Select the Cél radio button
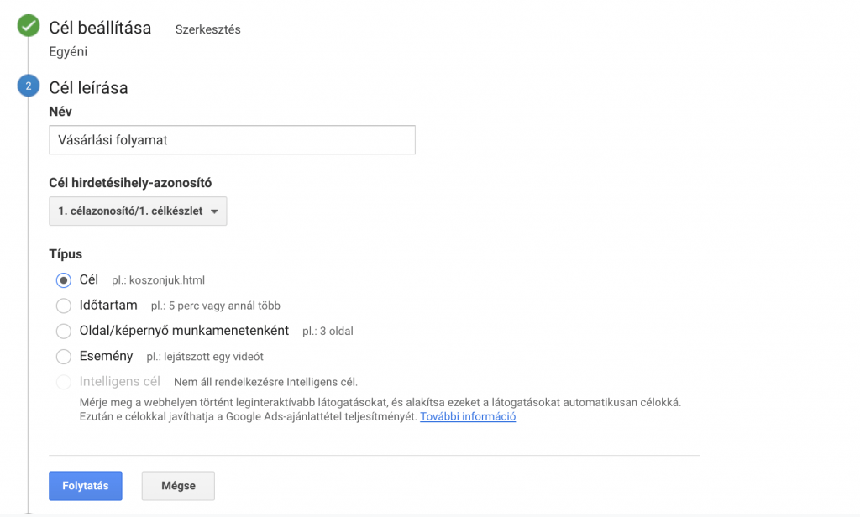The image size is (860, 517). click(x=64, y=280)
